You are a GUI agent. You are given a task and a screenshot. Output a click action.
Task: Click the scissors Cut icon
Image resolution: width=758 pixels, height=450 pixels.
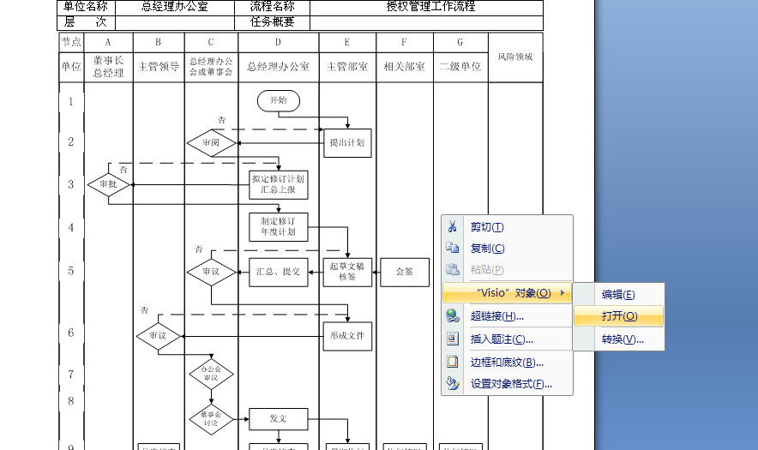point(453,226)
